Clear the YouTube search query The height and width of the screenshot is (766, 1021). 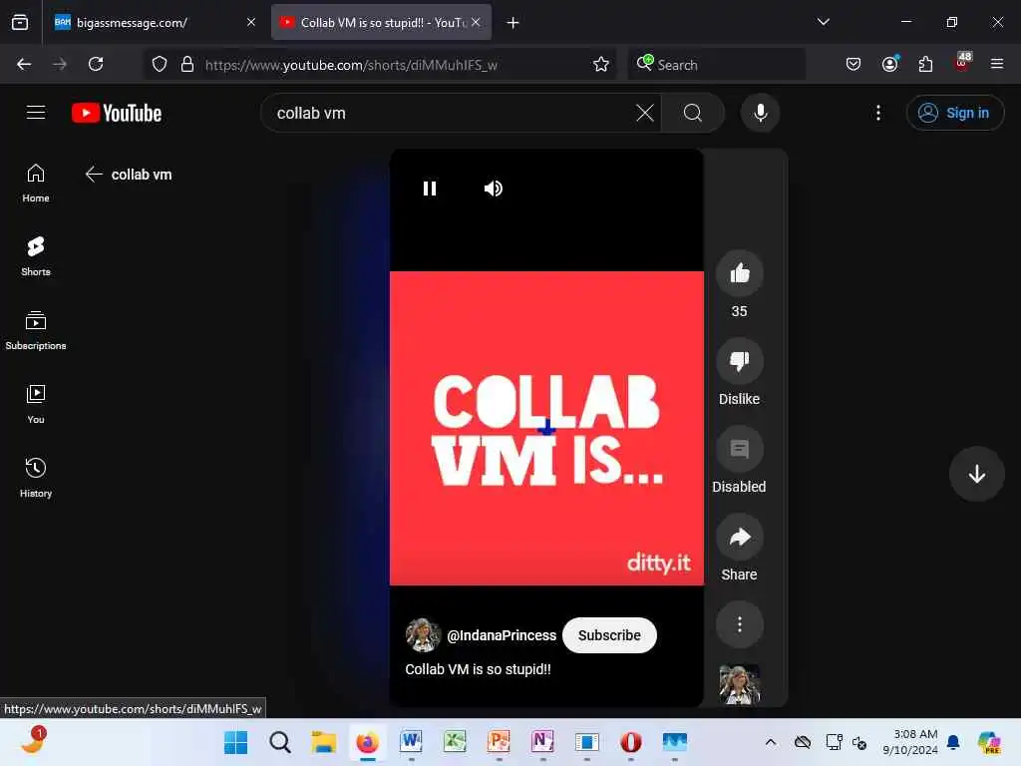tap(645, 113)
